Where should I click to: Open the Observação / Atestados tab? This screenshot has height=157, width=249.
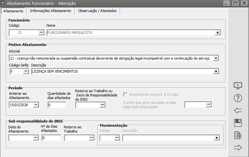(97, 11)
